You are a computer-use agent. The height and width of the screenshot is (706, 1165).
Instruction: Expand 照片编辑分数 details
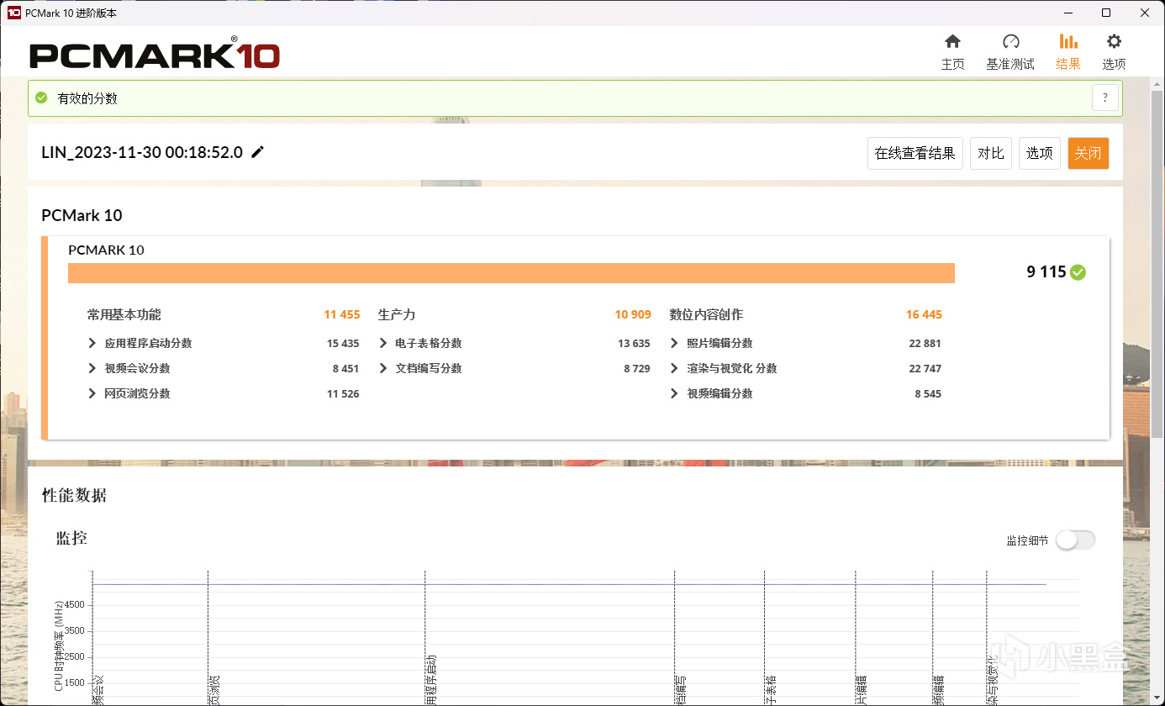pyautogui.click(x=674, y=343)
